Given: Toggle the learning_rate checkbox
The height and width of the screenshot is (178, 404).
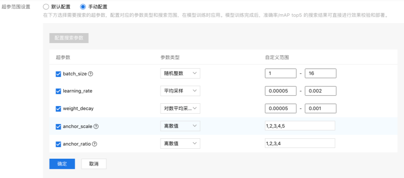Looking at the screenshot, I should pyautogui.click(x=59, y=91).
